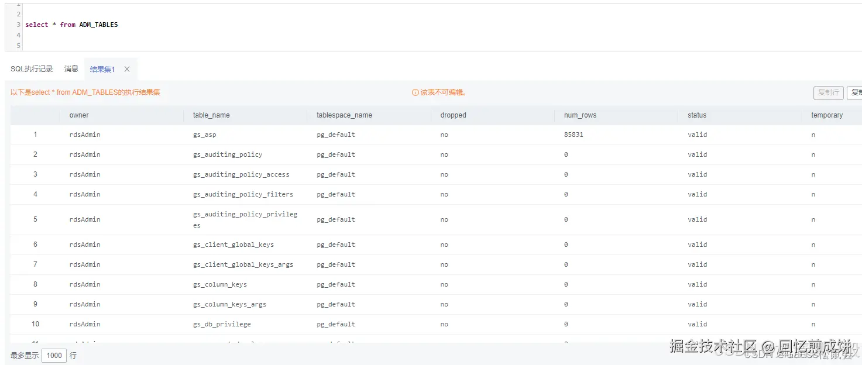Click the 最多显示 row limit input field

[x=54, y=355]
